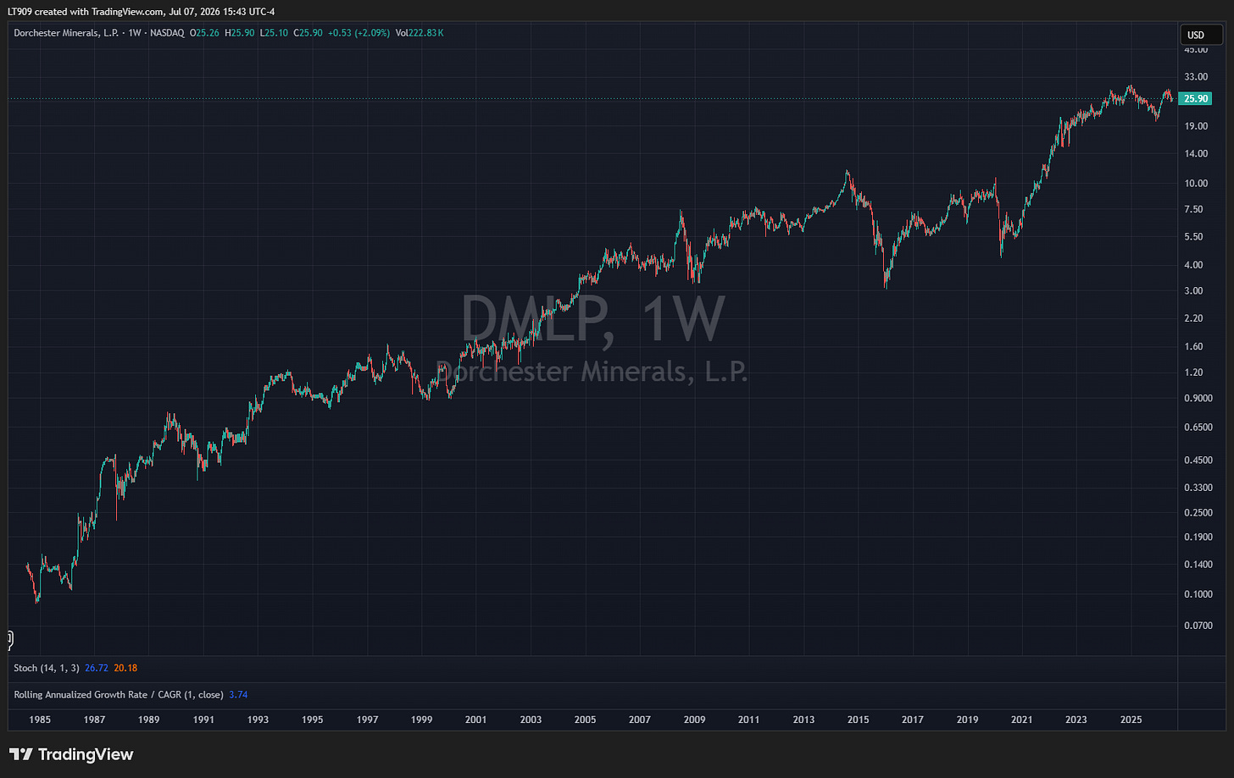This screenshot has height=778, width=1234.
Task: Click the 2019 label on the time axis
Action: point(967,720)
